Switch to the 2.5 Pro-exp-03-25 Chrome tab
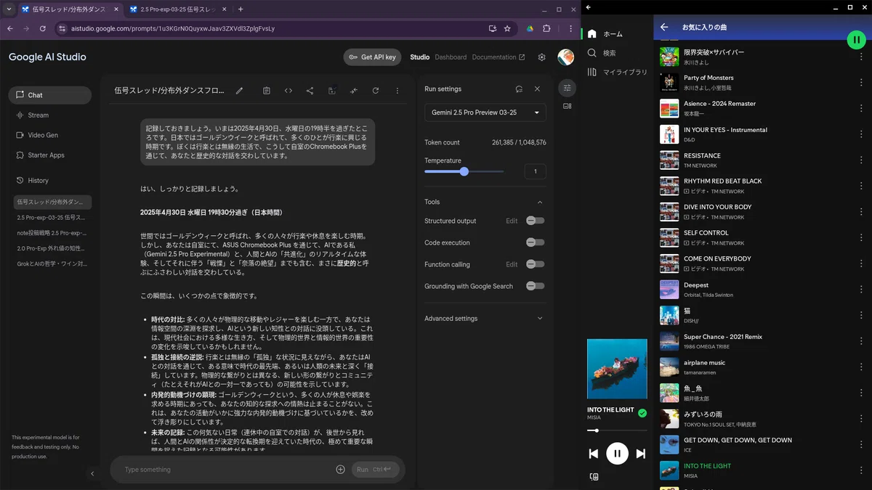Image resolution: width=872 pixels, height=490 pixels. 177,9
